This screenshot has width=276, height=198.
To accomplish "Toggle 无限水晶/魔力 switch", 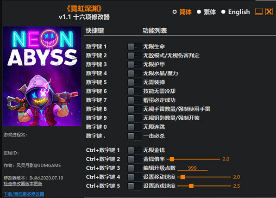I will pyautogui.click(x=134, y=74).
